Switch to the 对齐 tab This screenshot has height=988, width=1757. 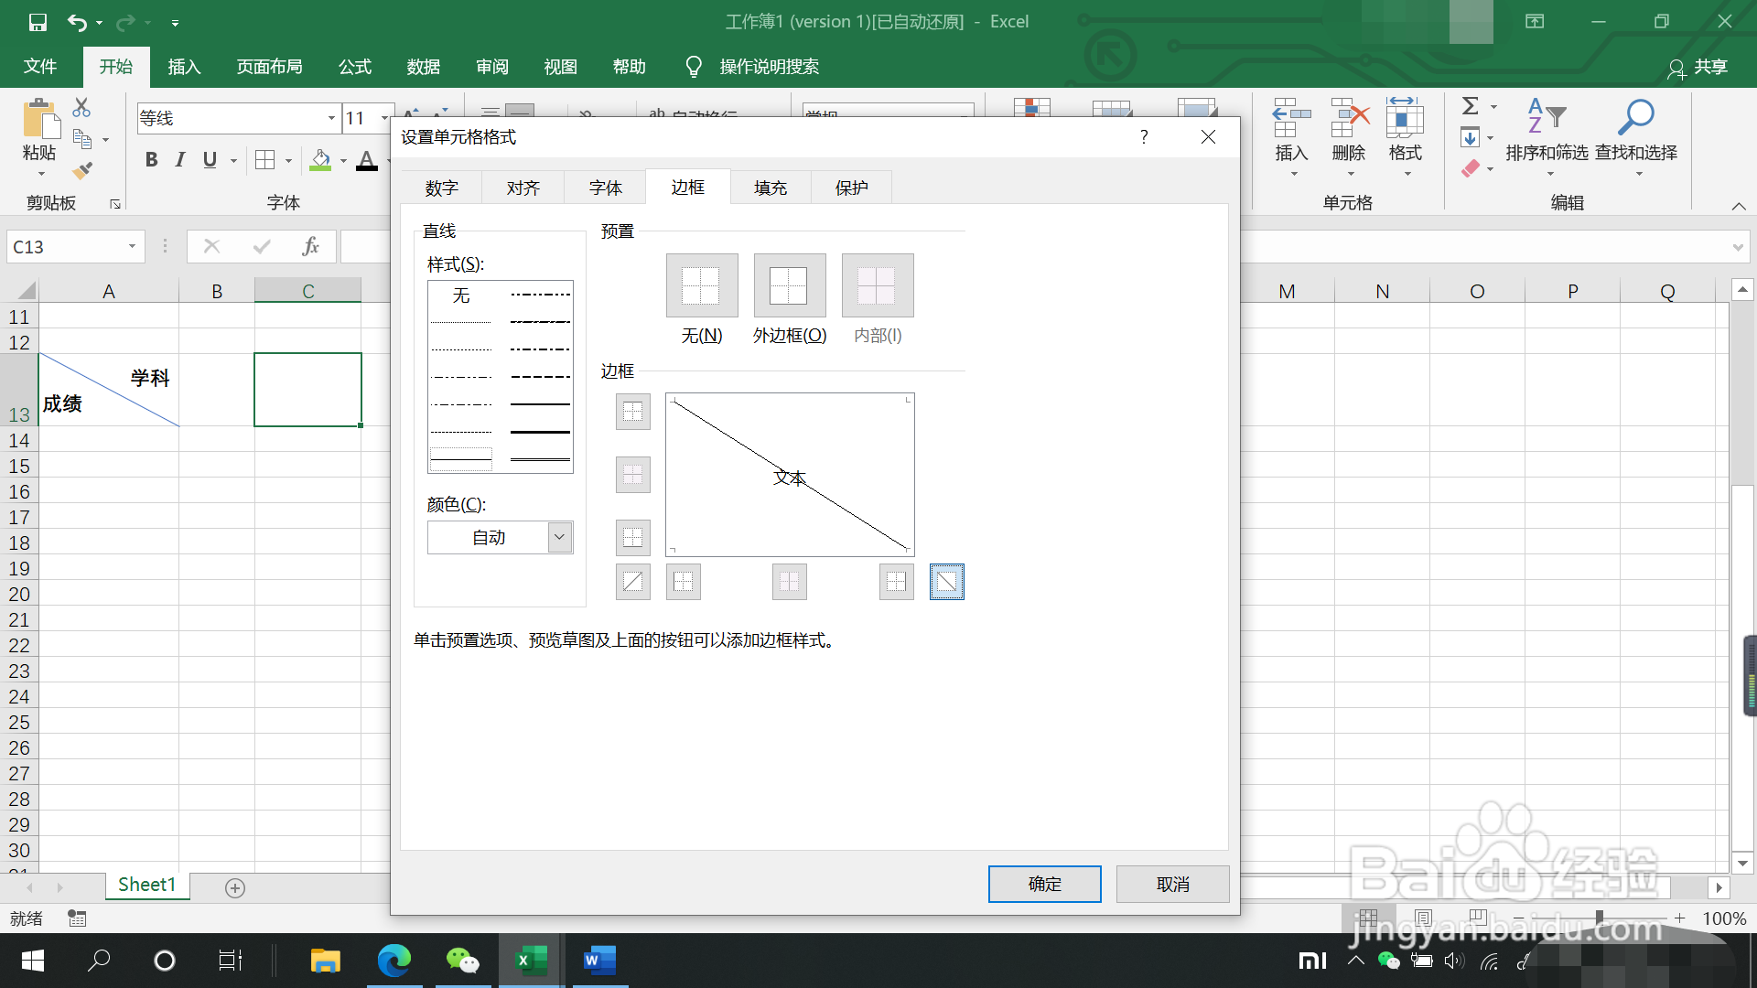tap(523, 188)
